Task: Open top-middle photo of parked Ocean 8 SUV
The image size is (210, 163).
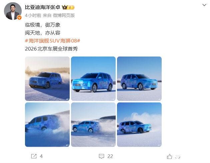Action: 93,79
